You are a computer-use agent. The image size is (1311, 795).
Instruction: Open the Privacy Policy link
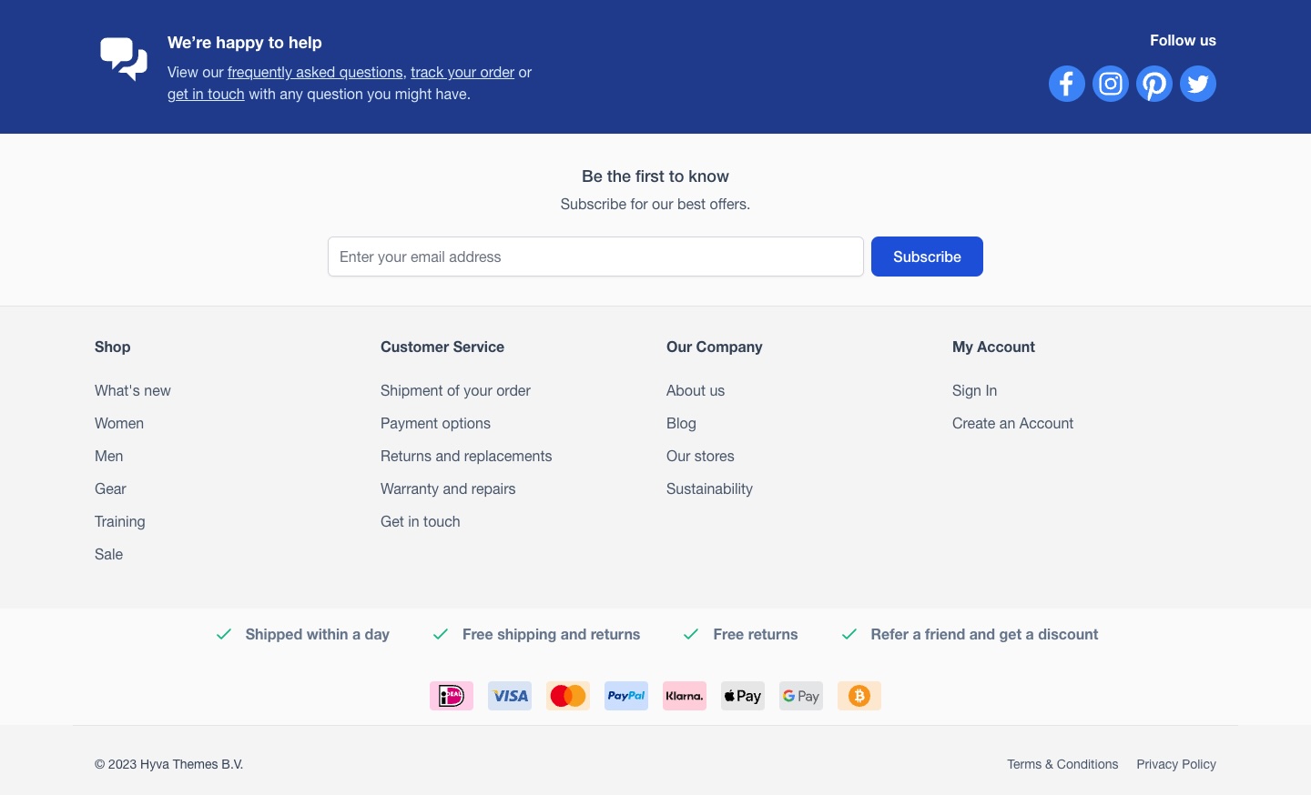pyautogui.click(x=1176, y=764)
